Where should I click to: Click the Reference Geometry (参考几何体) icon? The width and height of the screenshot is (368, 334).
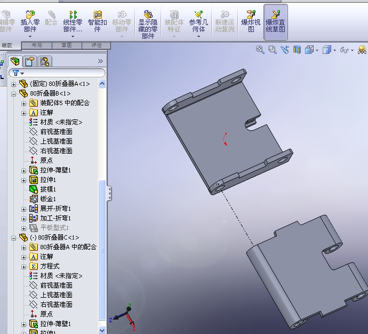click(x=198, y=14)
